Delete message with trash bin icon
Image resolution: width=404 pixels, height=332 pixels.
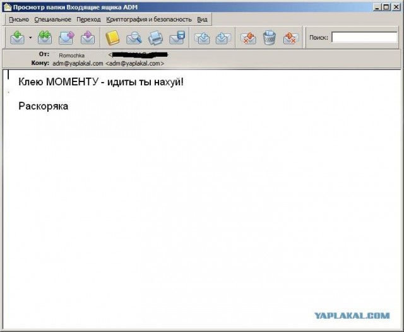pyautogui.click(x=270, y=38)
